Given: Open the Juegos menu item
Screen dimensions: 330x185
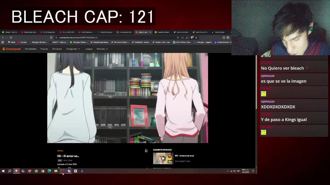Looking at the screenshot, I should (x=89, y=49).
